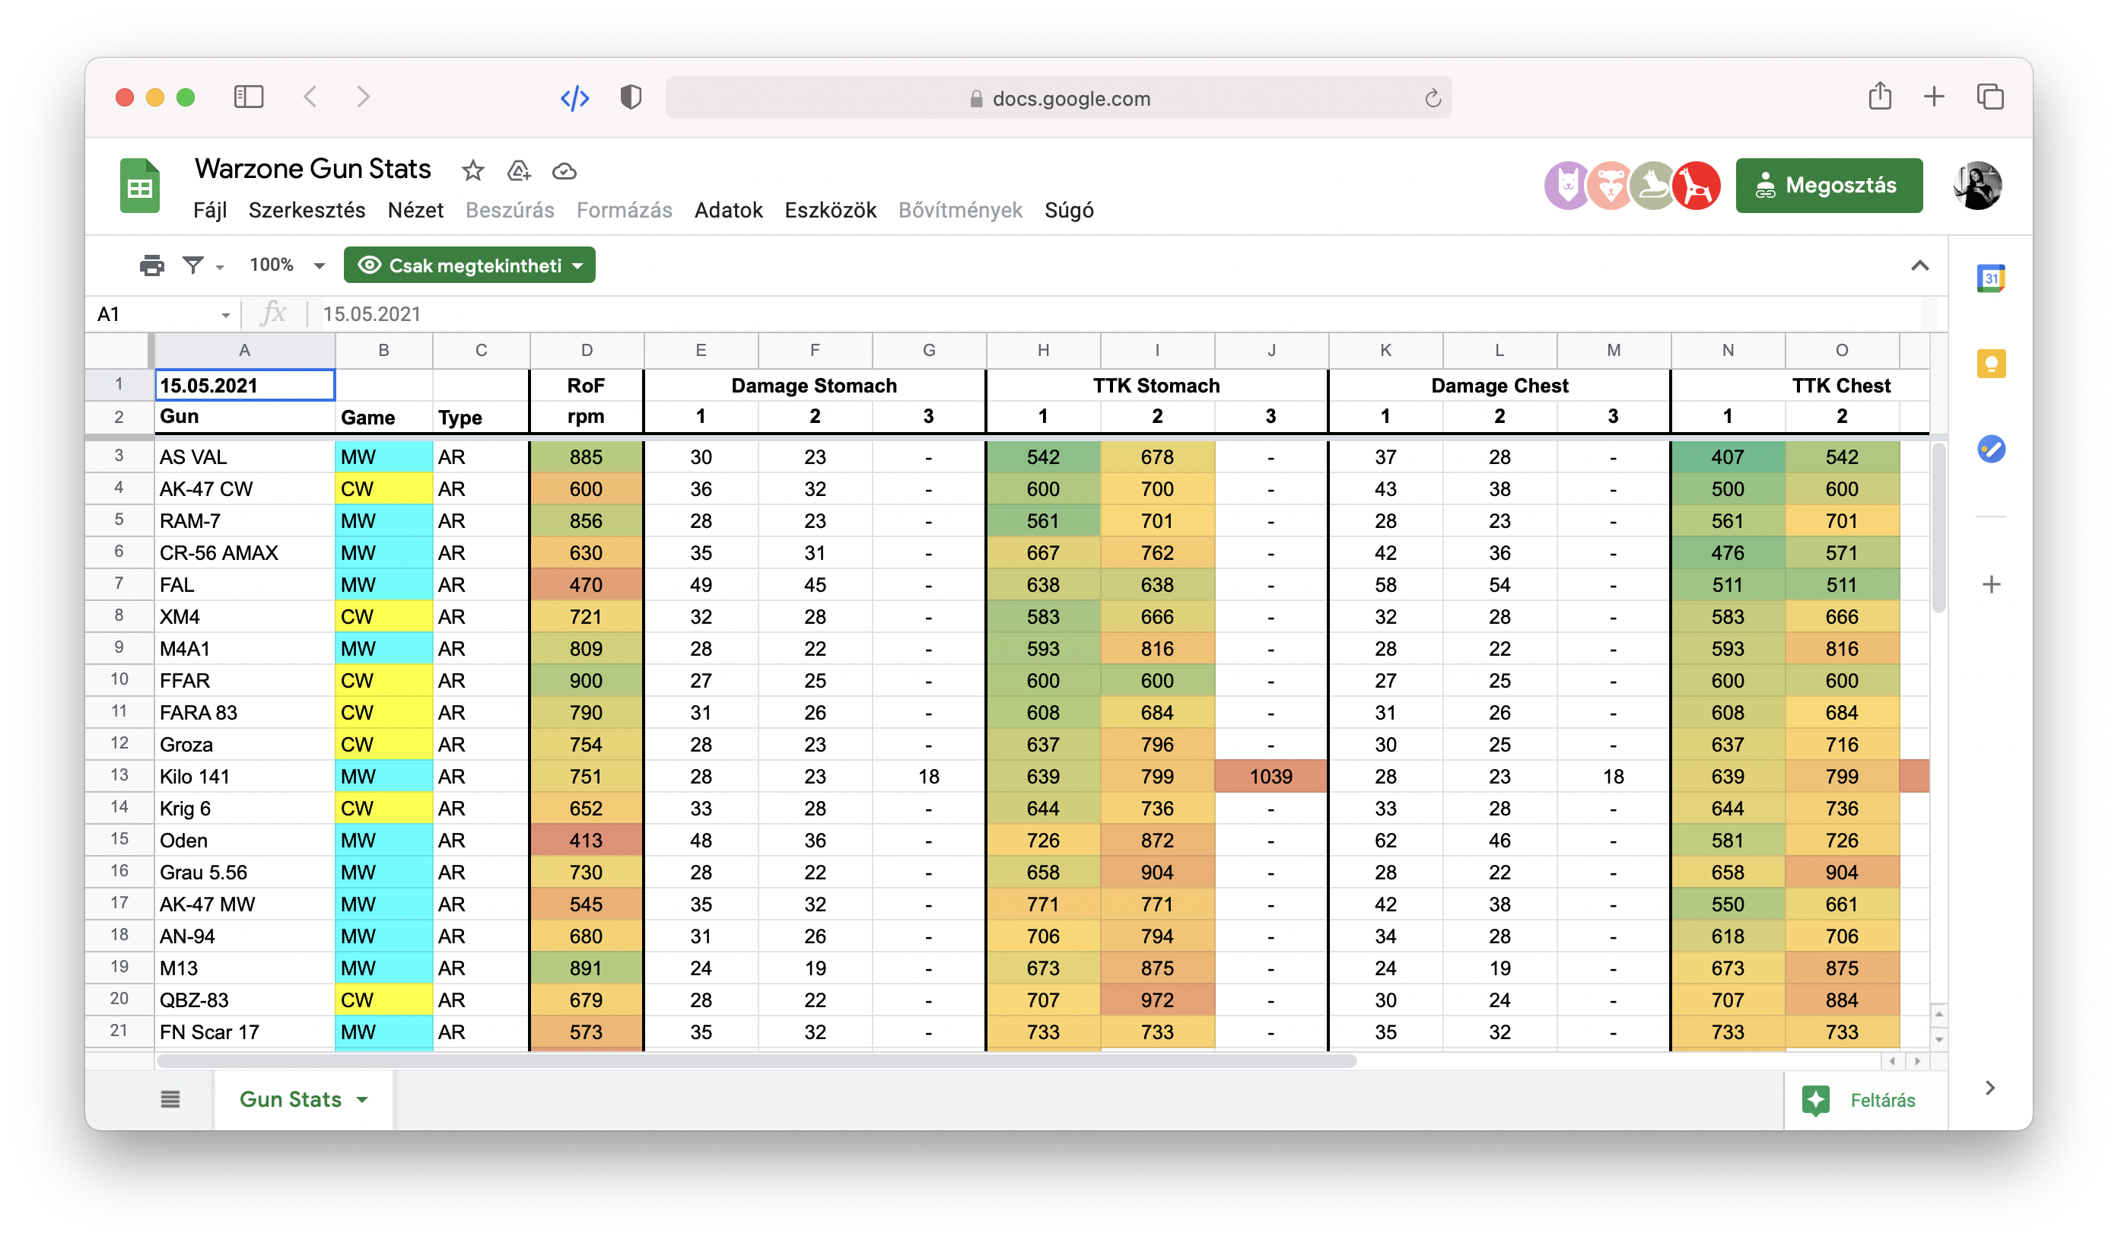Open the all sheets list icon
Image resolution: width=2118 pixels, height=1243 pixels.
point(170,1098)
